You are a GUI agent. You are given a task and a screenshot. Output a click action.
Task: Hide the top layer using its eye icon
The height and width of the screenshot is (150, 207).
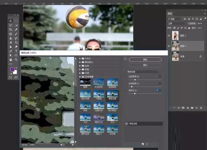tap(169, 36)
